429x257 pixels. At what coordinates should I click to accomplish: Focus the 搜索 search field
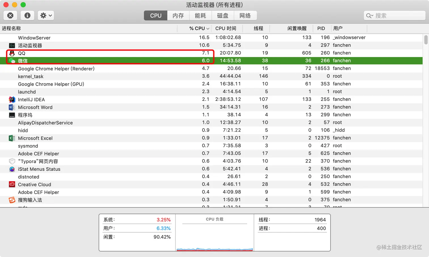point(394,16)
